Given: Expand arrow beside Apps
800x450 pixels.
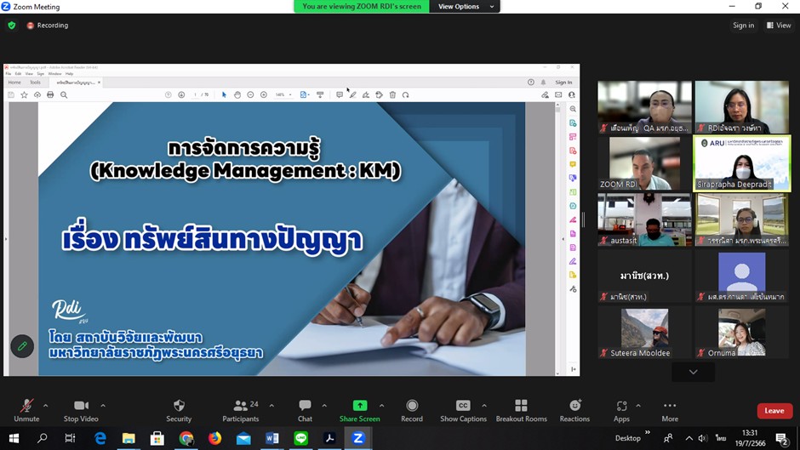Looking at the screenshot, I should 638,406.
